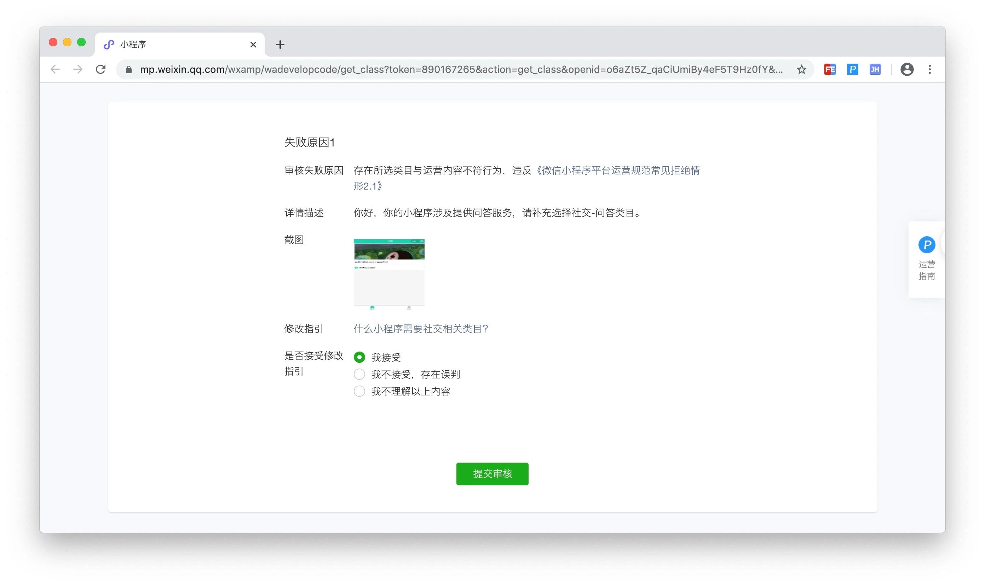The image size is (985, 585).
Task: Click the browser back arrow
Action: coord(55,69)
